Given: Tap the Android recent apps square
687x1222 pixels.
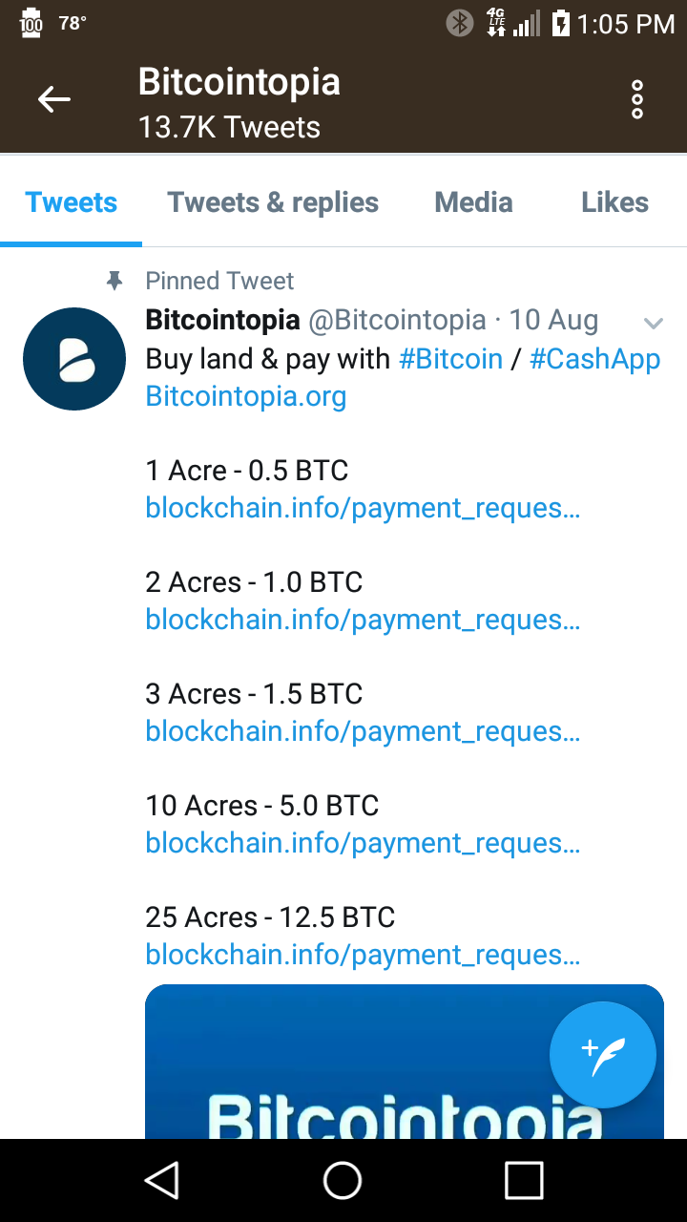Looking at the screenshot, I should click(x=524, y=1180).
